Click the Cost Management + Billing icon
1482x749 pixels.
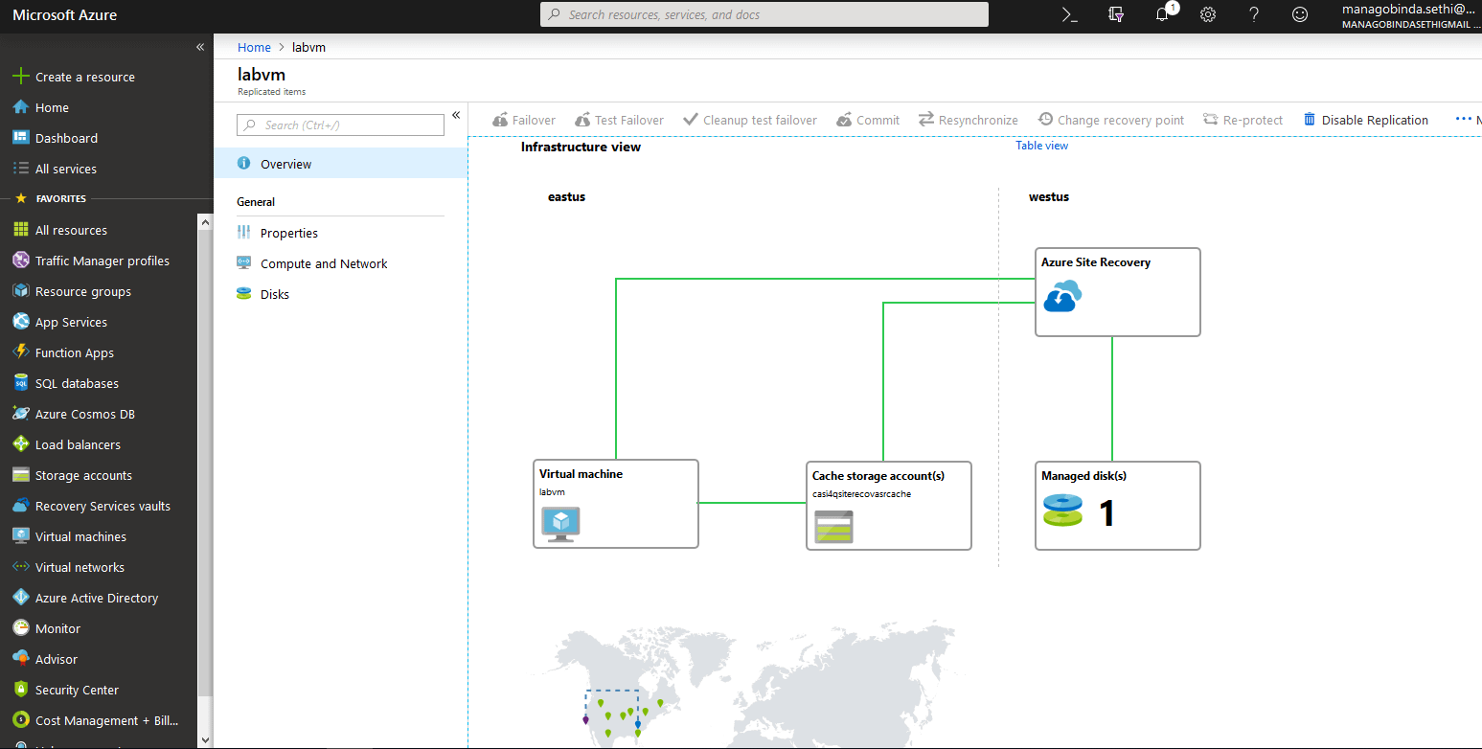click(x=20, y=720)
